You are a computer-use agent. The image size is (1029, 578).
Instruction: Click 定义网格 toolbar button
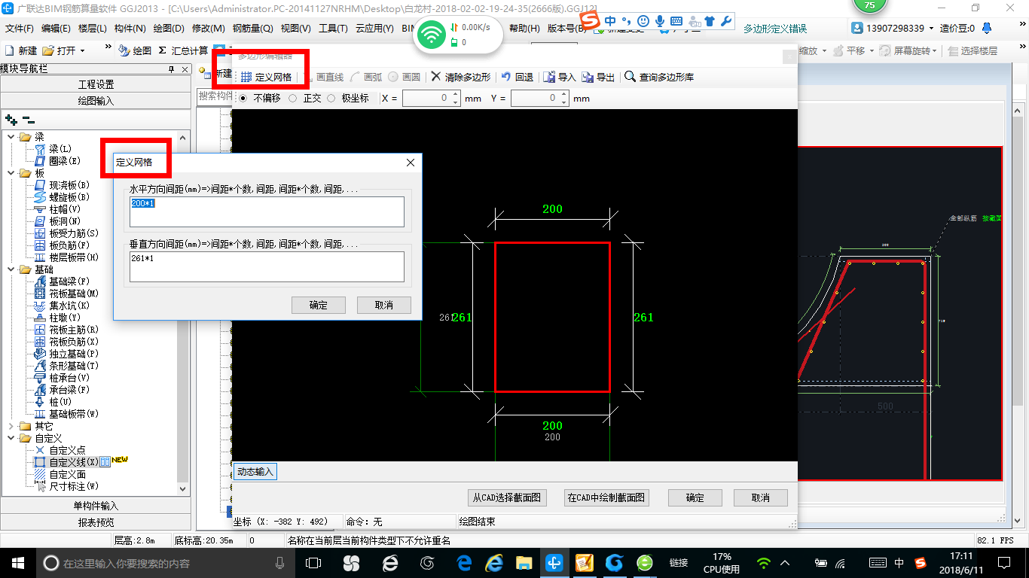(x=266, y=77)
